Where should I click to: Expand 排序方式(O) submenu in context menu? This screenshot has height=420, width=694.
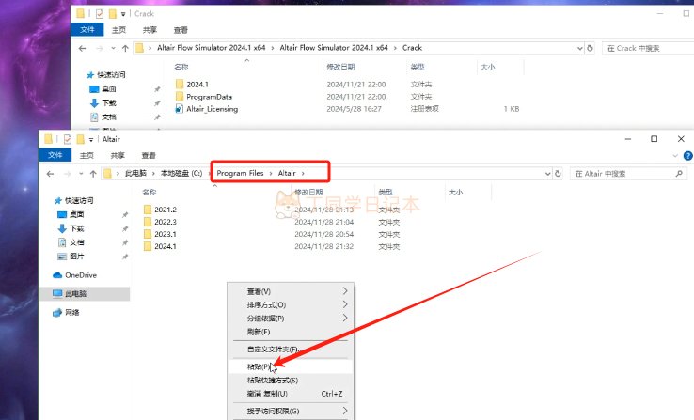tap(292, 305)
